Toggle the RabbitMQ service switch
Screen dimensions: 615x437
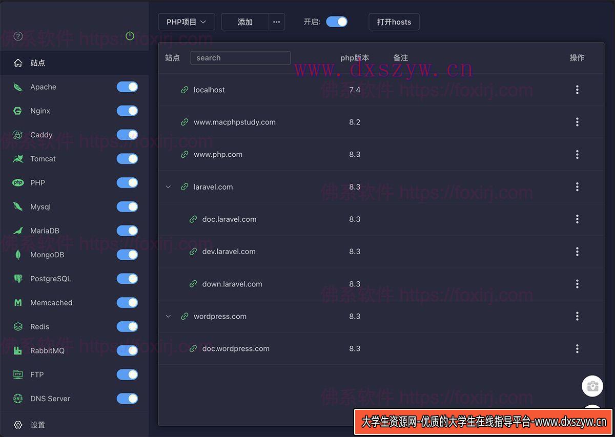[128, 350]
